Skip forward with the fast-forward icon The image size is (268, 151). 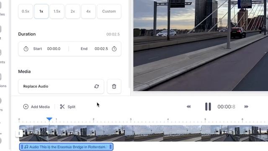coord(246,107)
